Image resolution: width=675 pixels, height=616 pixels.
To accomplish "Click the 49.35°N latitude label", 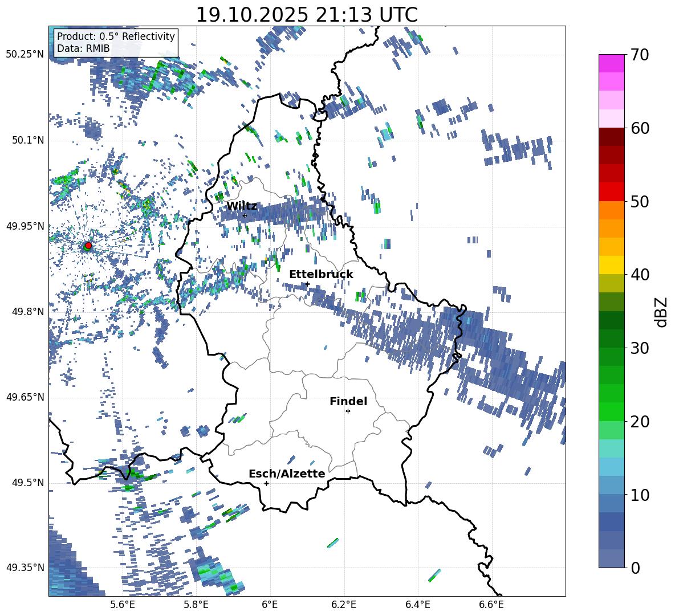I will click(25, 568).
